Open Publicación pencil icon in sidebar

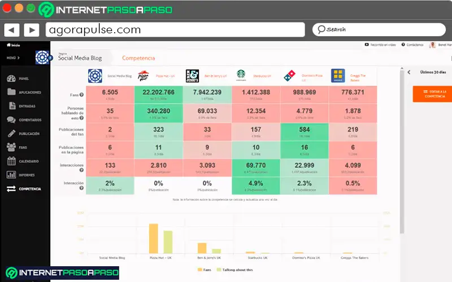11,133
